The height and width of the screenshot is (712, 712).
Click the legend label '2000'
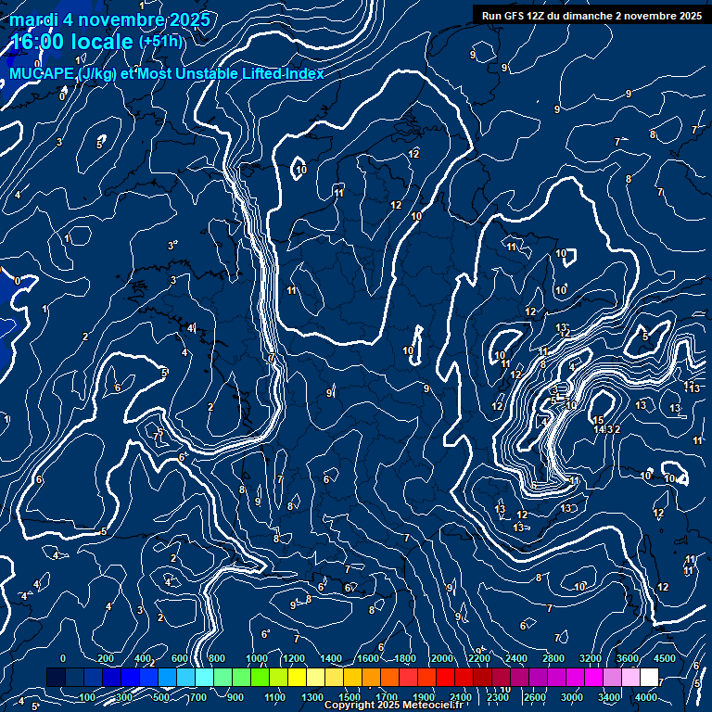coord(442,658)
